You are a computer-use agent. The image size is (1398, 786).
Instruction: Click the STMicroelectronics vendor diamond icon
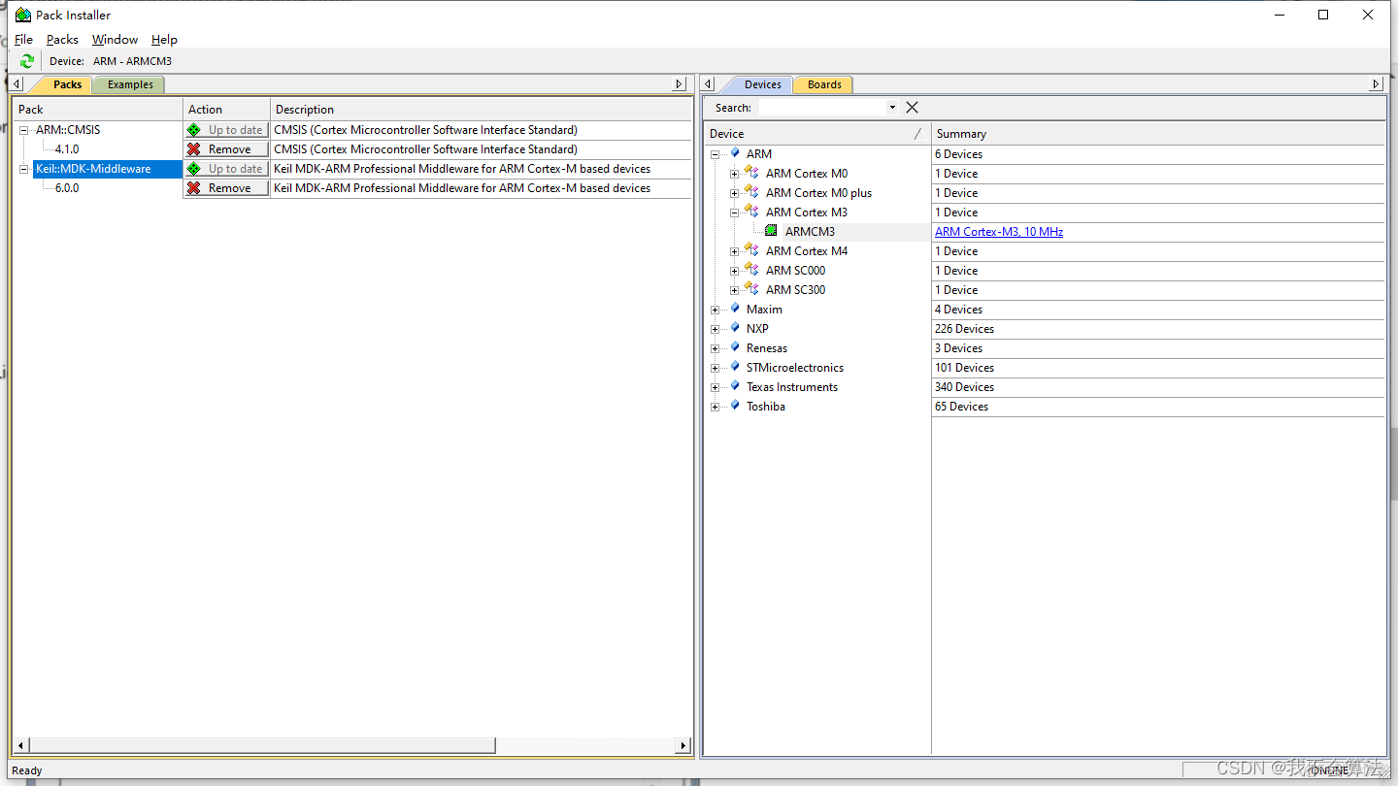coord(735,366)
